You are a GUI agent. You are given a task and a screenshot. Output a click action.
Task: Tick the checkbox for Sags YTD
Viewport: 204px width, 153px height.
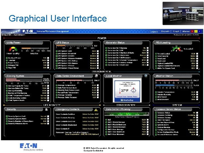(x=48, y=68)
